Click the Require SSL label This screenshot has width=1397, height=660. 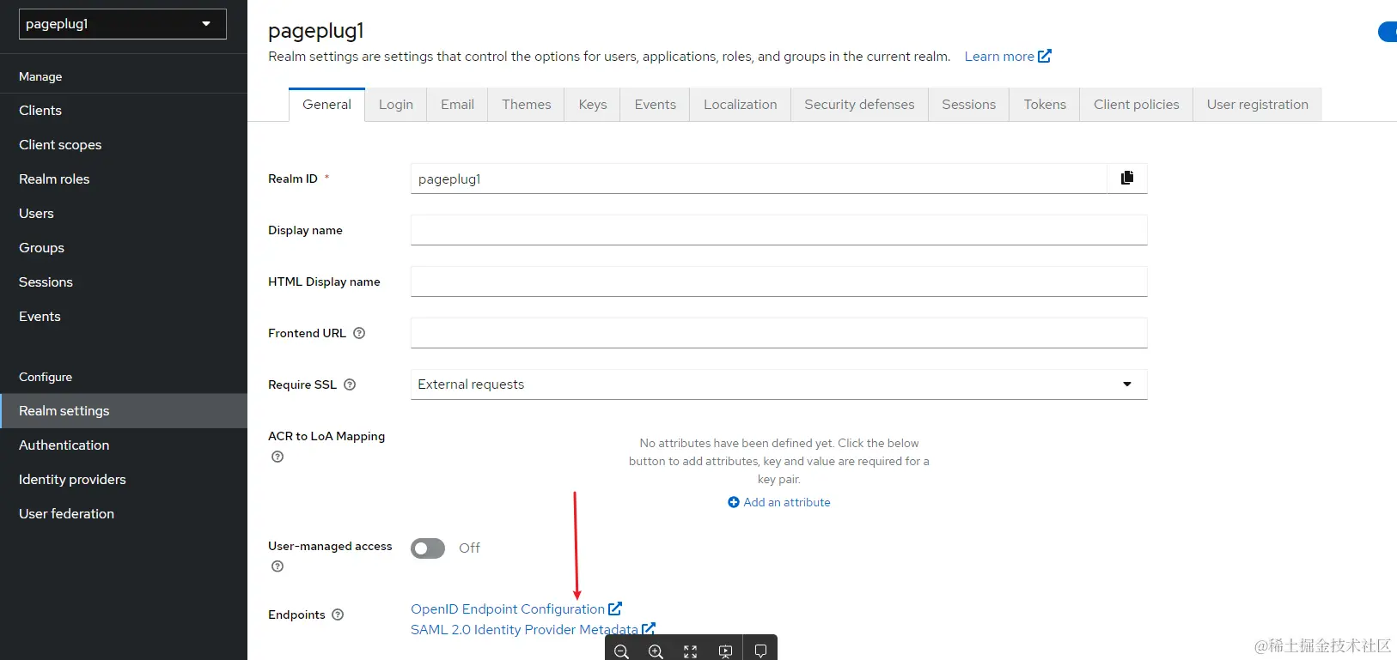(302, 384)
